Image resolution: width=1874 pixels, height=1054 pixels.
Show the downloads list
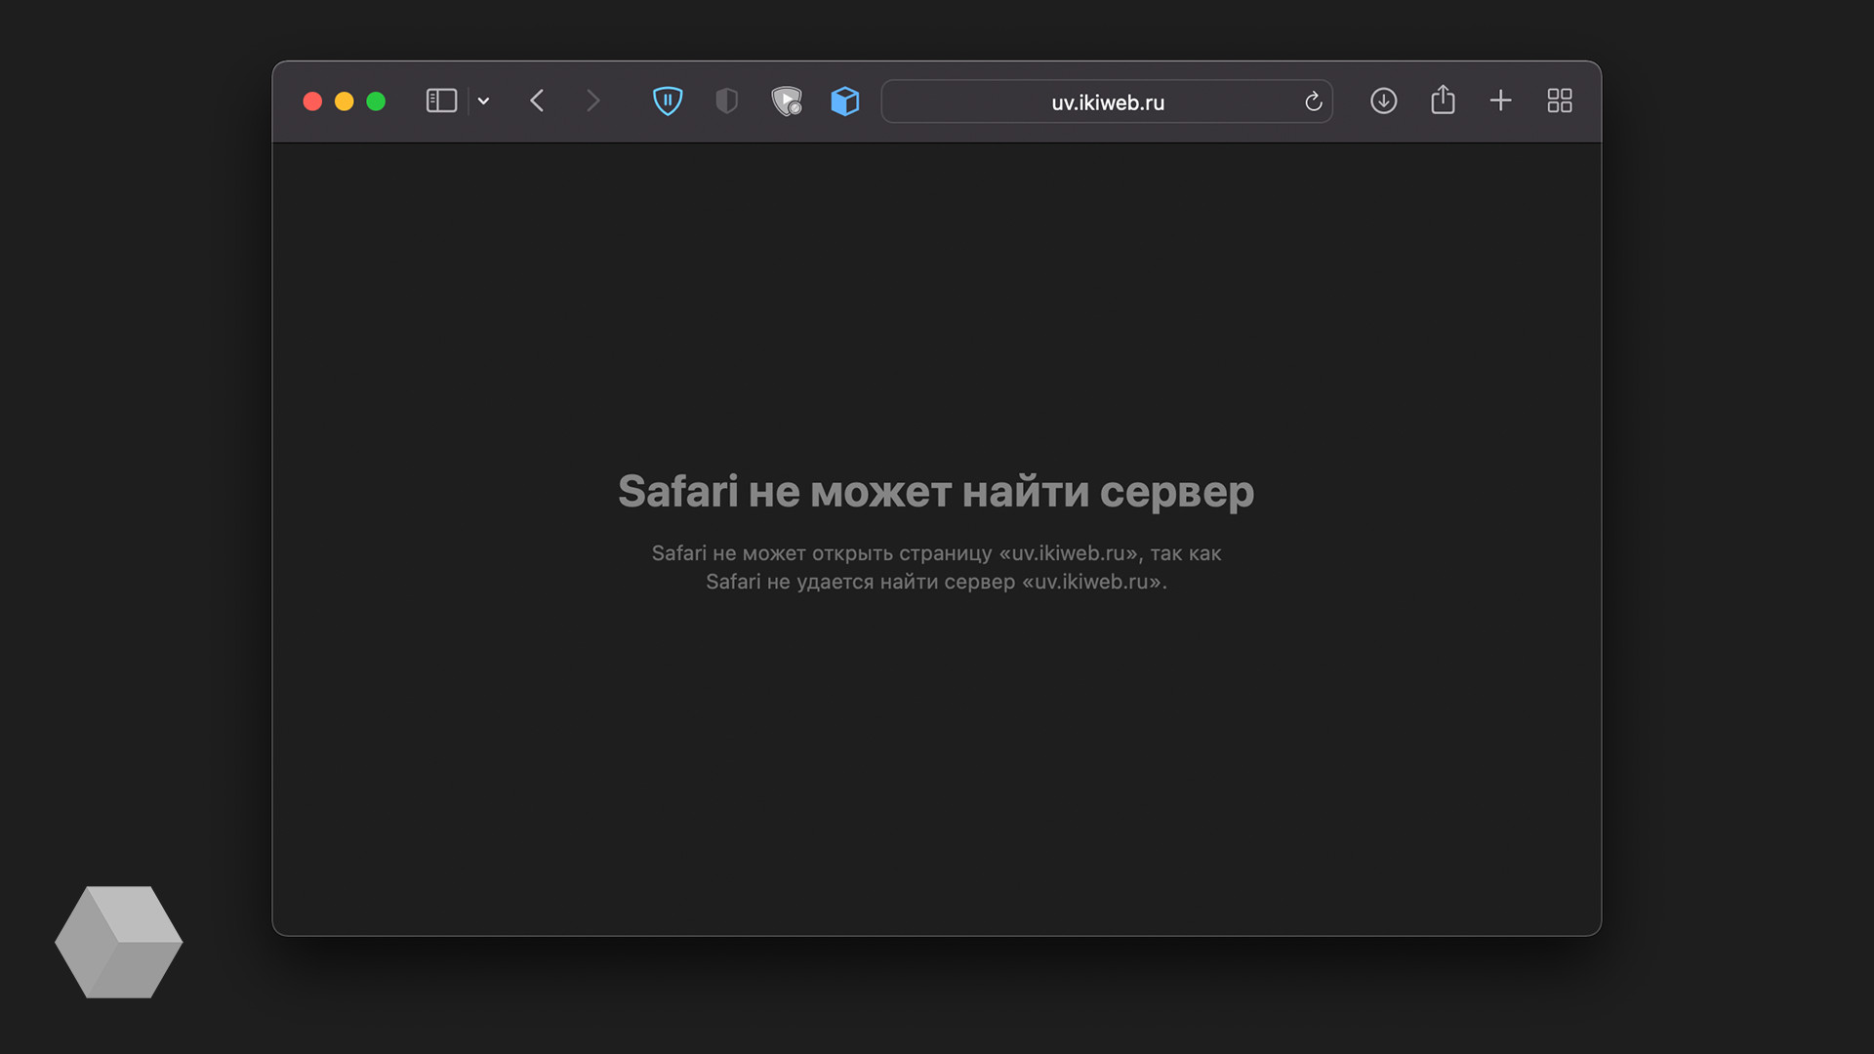coord(1383,101)
